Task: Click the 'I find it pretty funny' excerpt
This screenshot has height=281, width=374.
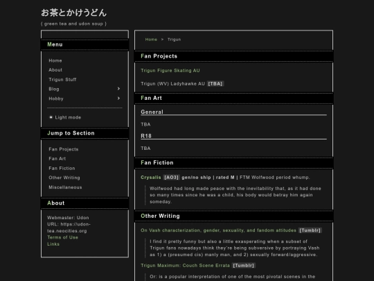Action: [235, 248]
